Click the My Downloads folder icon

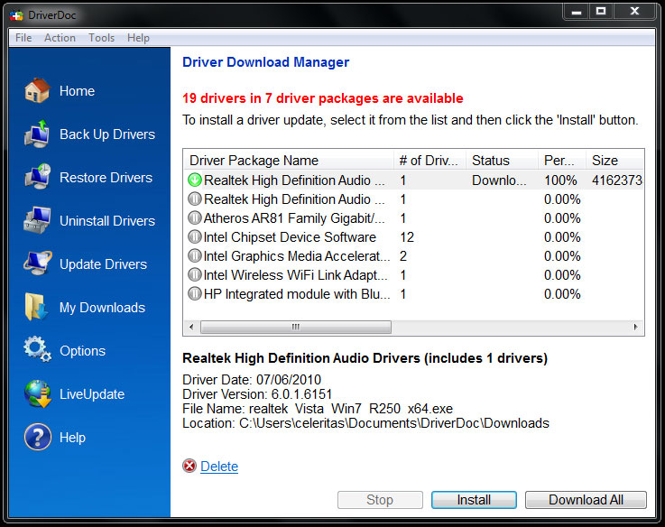(36, 307)
